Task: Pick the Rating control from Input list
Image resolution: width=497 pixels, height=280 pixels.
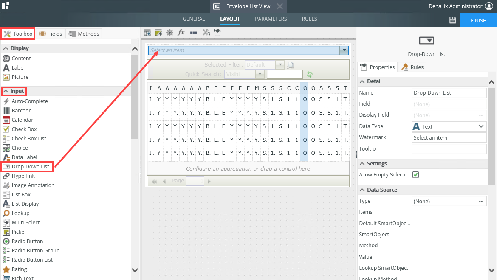Action: click(x=19, y=269)
